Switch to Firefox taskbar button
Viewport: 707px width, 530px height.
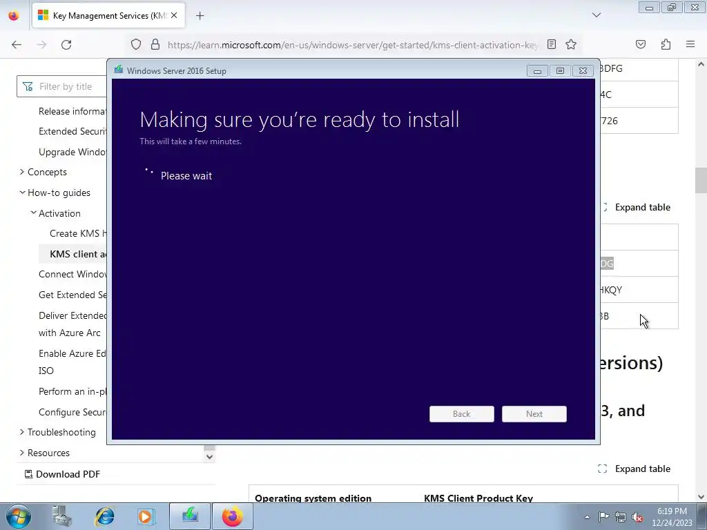pyautogui.click(x=232, y=516)
